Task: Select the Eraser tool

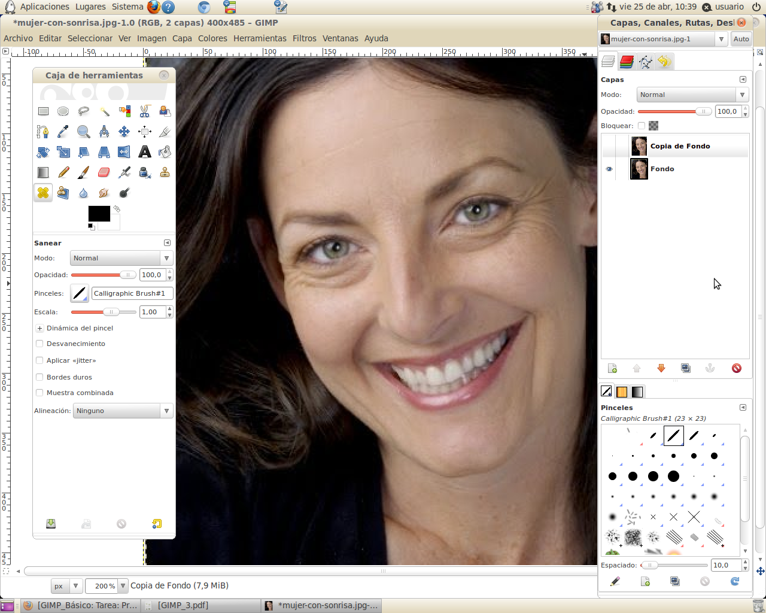Action: tap(104, 172)
